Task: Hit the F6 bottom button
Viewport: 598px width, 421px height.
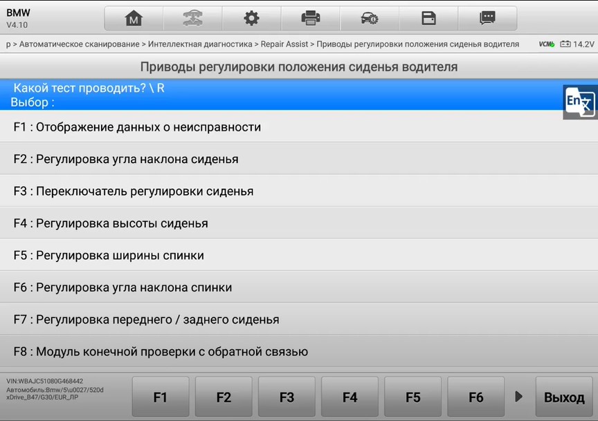Action: coord(476,397)
